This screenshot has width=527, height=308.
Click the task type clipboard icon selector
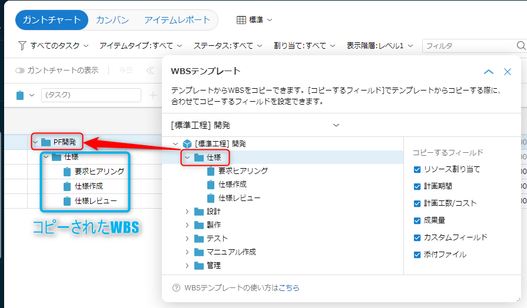tap(20, 95)
